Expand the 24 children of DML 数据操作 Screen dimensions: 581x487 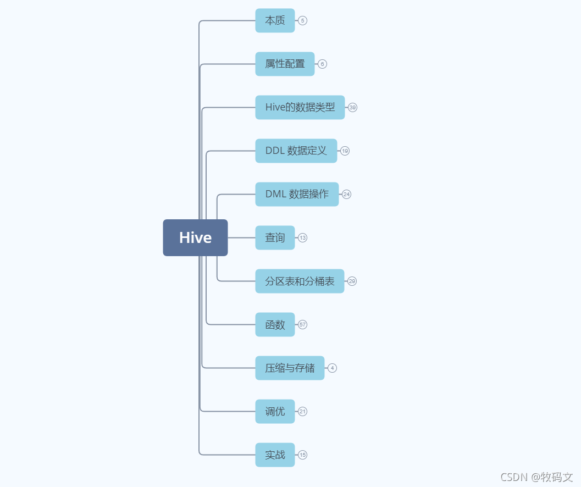[x=346, y=194]
